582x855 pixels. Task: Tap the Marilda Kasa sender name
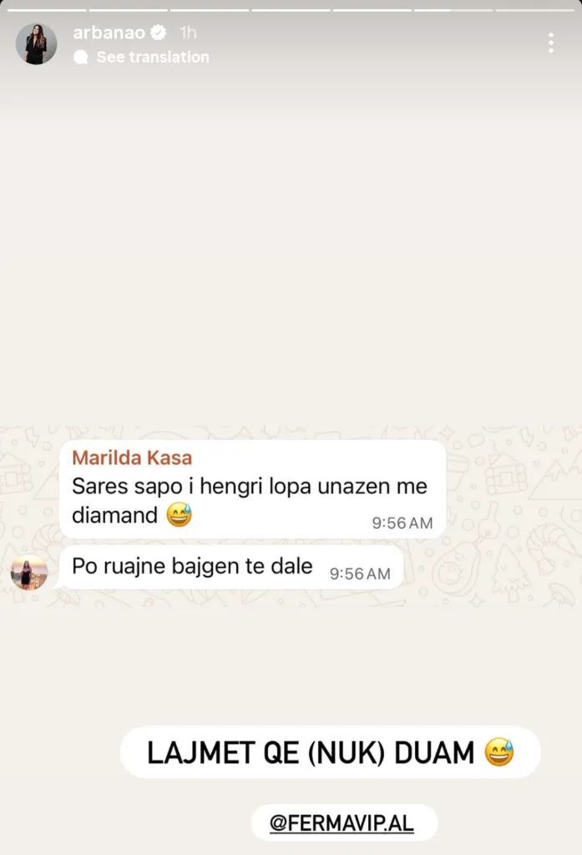132,458
